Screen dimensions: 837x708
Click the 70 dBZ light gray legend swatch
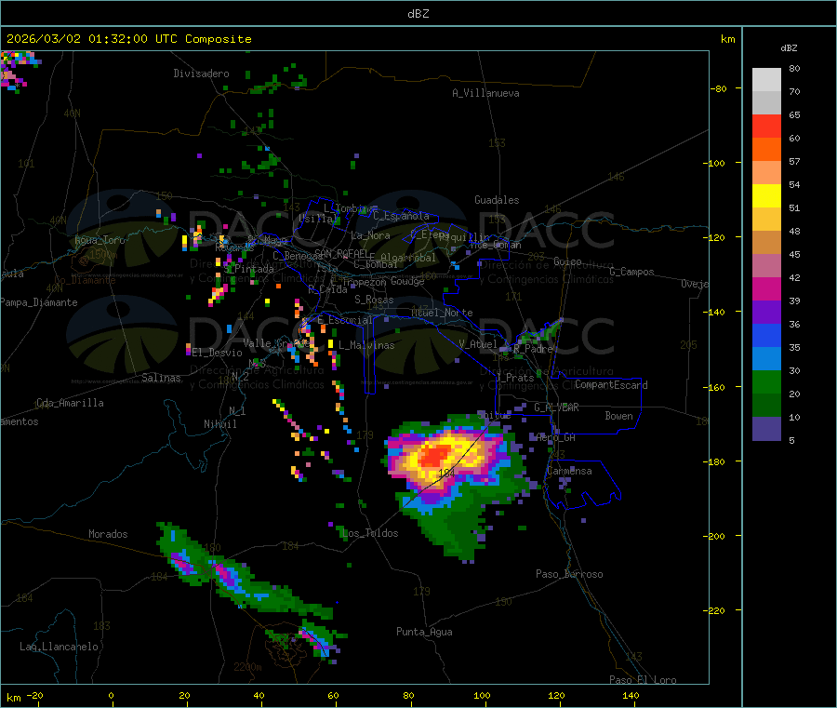tap(766, 80)
